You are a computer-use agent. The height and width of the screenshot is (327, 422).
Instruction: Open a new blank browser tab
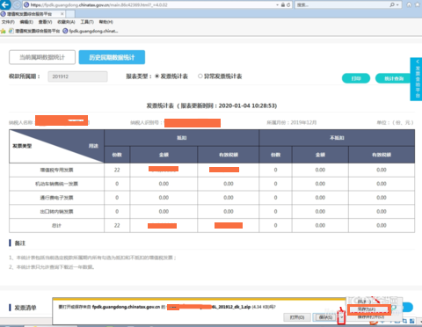tap(70, 14)
